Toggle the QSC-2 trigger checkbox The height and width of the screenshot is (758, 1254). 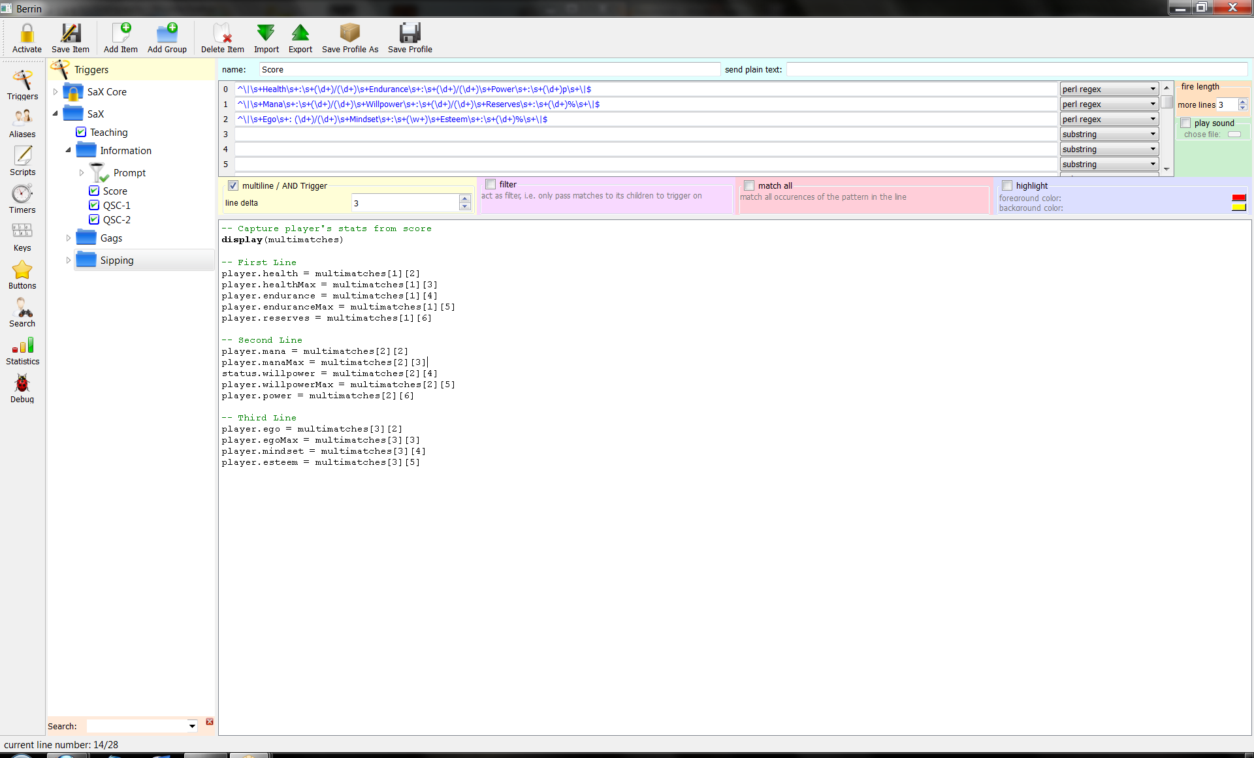[94, 219]
